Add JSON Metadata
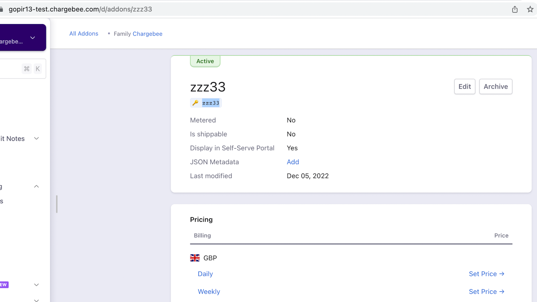 [x=293, y=162]
